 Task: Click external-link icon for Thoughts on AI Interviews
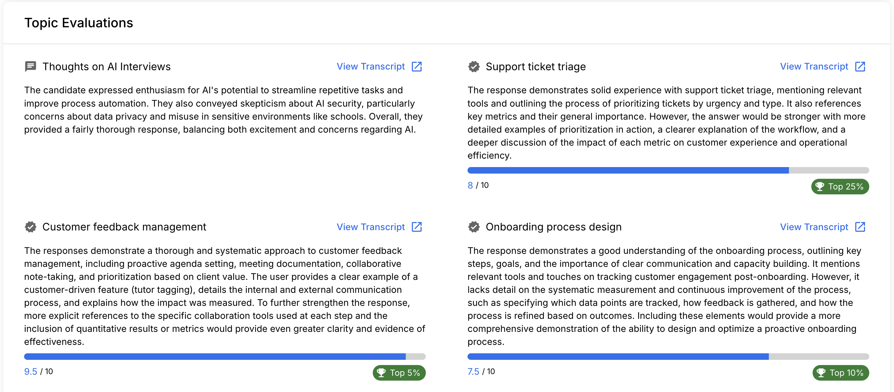tap(416, 66)
